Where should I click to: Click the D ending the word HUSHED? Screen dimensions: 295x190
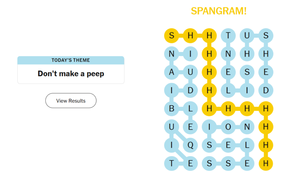[x=266, y=90]
